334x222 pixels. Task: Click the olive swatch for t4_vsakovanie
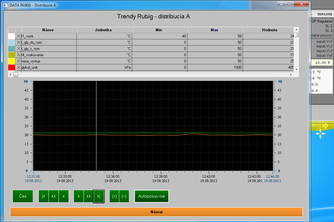click(x=12, y=55)
